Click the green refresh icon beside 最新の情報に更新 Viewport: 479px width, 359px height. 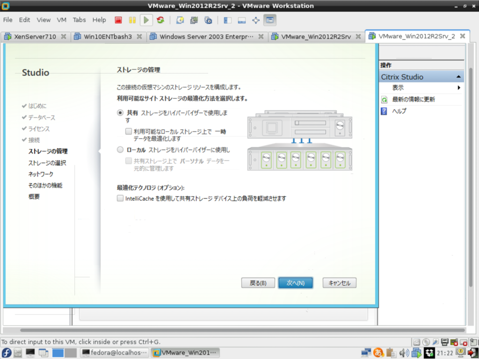coord(385,100)
